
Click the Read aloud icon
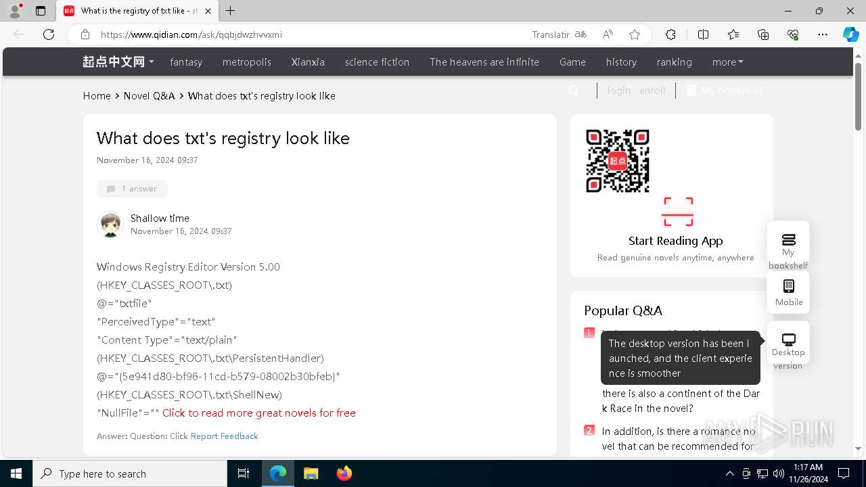click(x=608, y=34)
